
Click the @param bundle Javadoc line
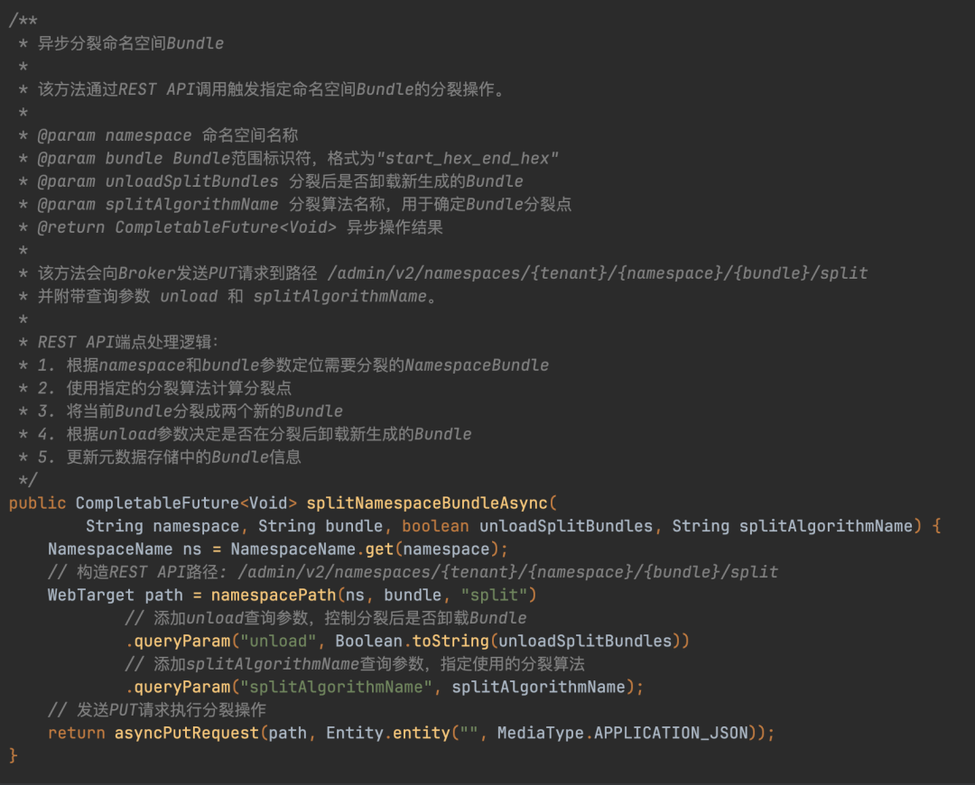click(297, 158)
